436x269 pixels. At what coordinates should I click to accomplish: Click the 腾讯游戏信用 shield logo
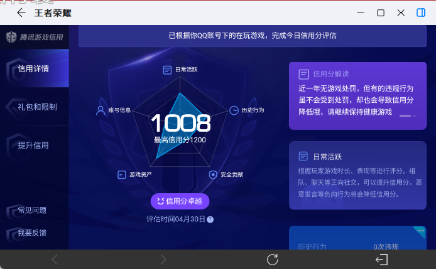pos(11,37)
